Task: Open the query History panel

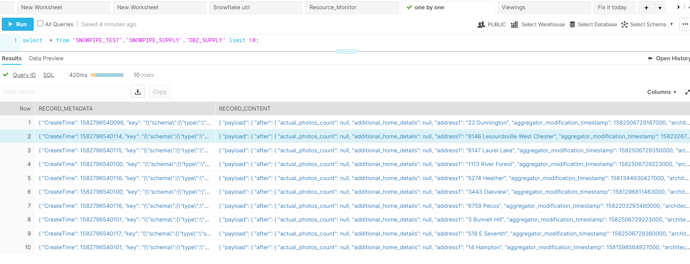Action: (x=669, y=58)
